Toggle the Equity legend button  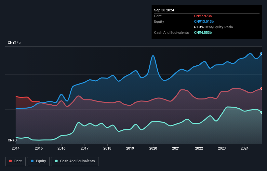coord(38,161)
